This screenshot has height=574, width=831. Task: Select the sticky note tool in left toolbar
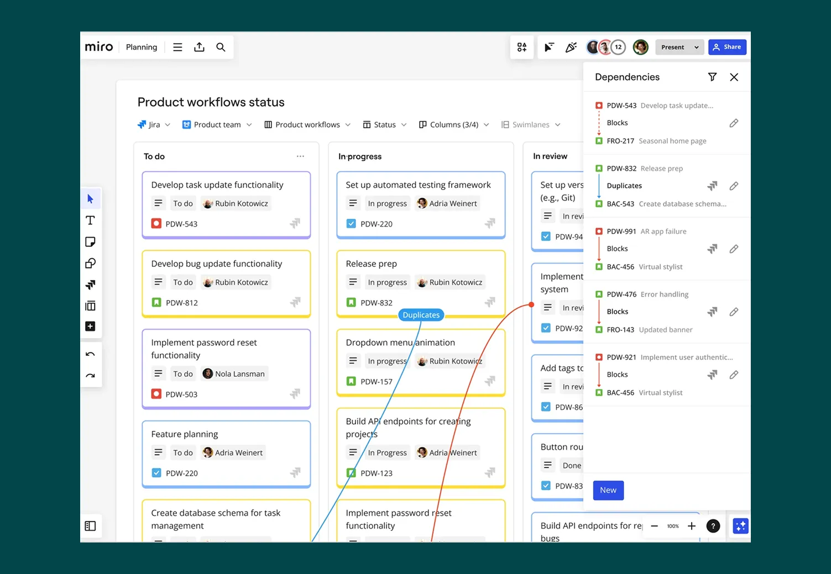click(90, 242)
